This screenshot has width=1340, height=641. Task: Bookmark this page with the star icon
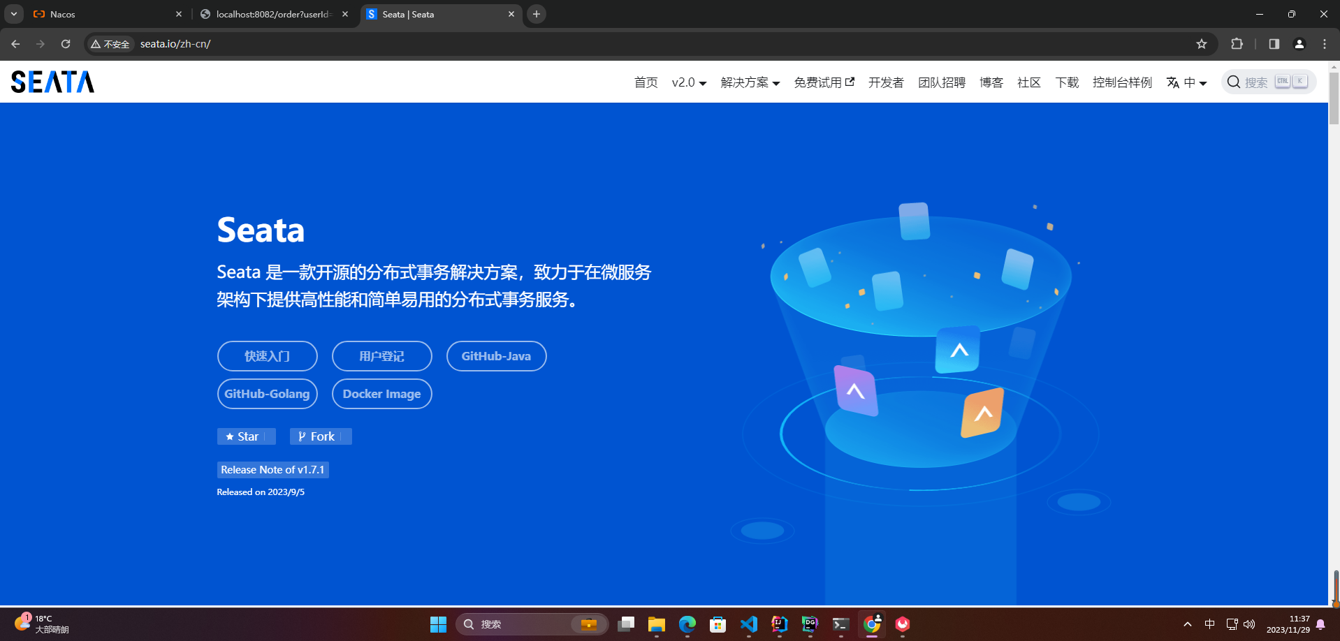[x=1202, y=44]
